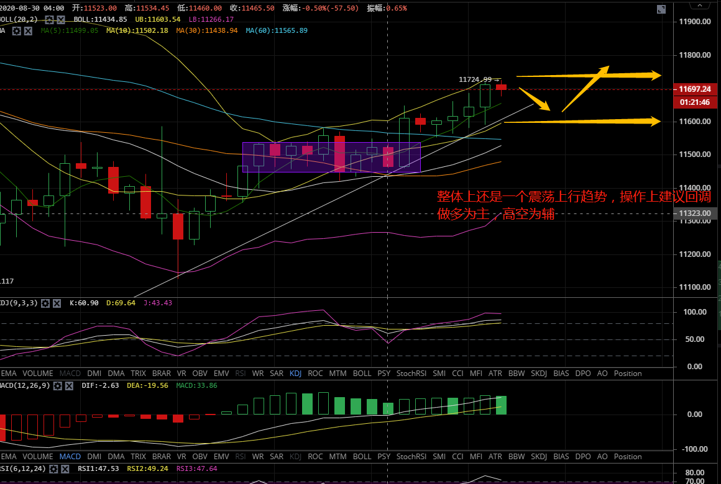
Task: Close the MACD(12,26,9) indicator panel
Action: (69, 386)
